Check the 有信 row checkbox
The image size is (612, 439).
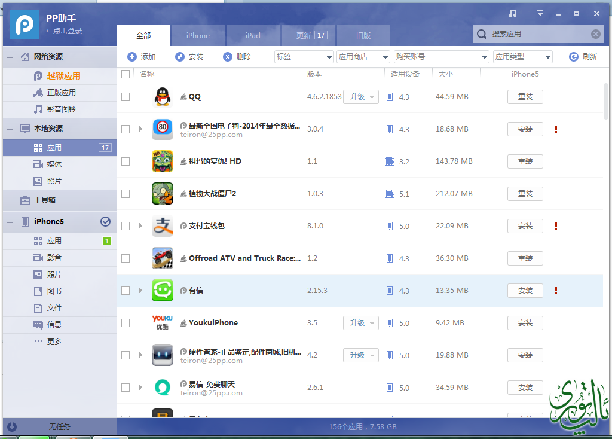point(126,291)
